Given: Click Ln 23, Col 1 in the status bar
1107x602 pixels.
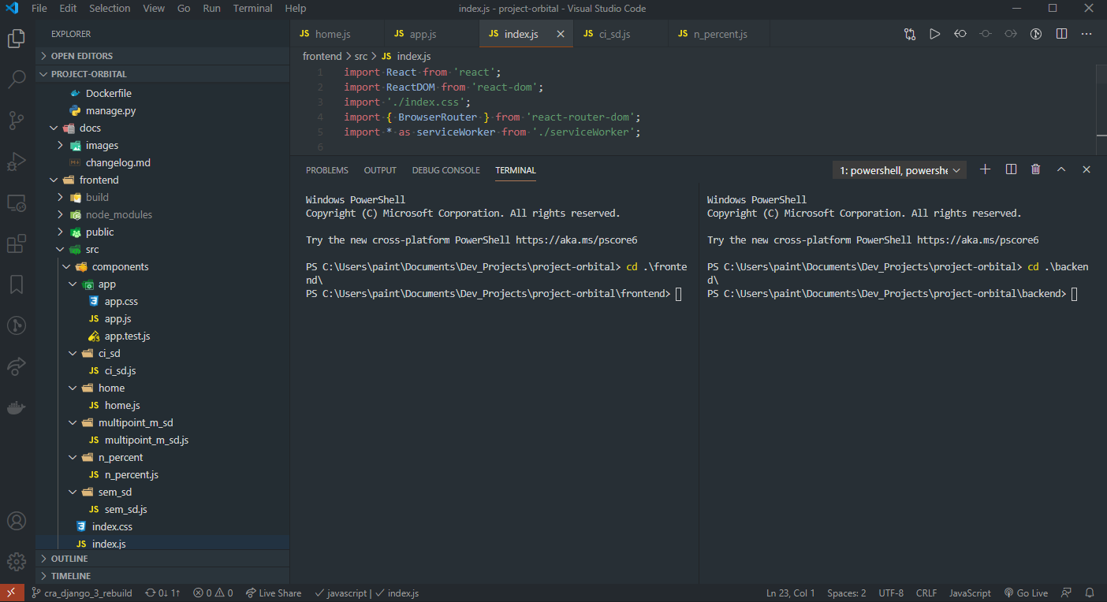Looking at the screenshot, I should pyautogui.click(x=790, y=593).
